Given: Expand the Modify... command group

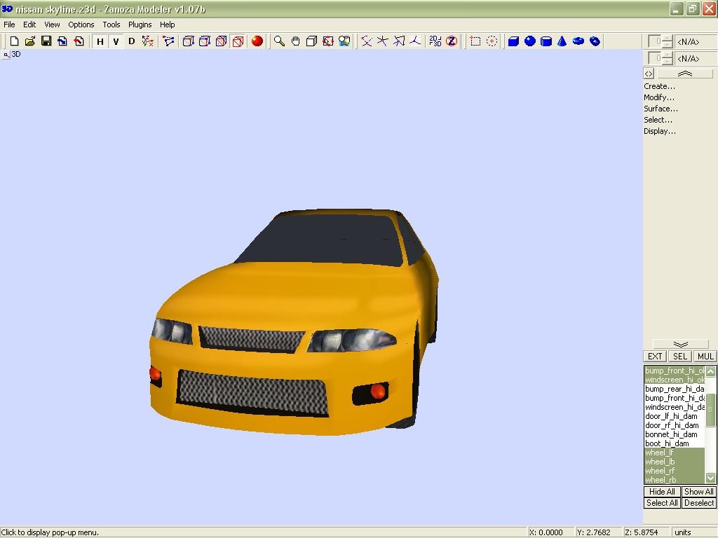Looking at the screenshot, I should point(659,97).
